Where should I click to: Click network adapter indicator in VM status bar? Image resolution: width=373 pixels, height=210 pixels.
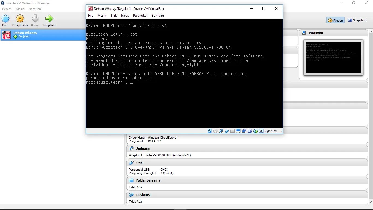(221, 131)
